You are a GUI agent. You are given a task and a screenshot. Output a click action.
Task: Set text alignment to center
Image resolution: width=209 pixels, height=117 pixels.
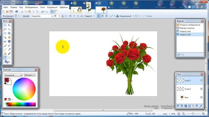[103, 16]
